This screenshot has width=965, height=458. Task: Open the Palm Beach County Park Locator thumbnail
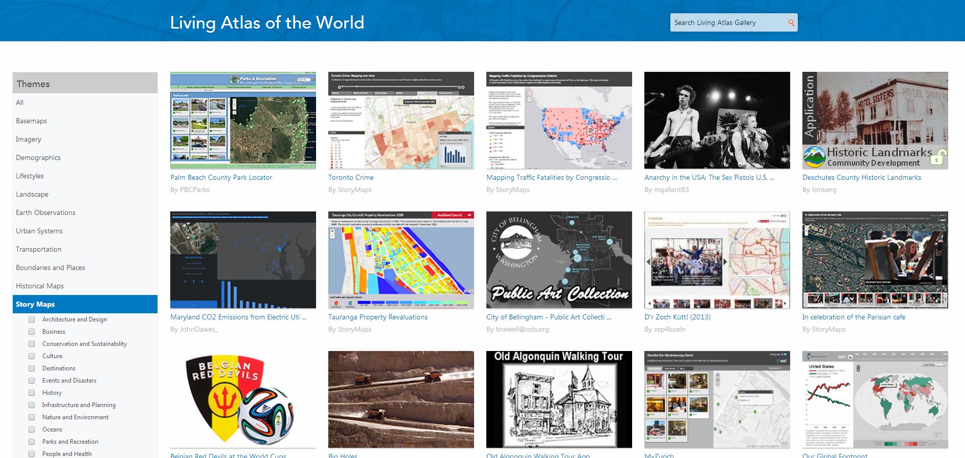point(243,120)
